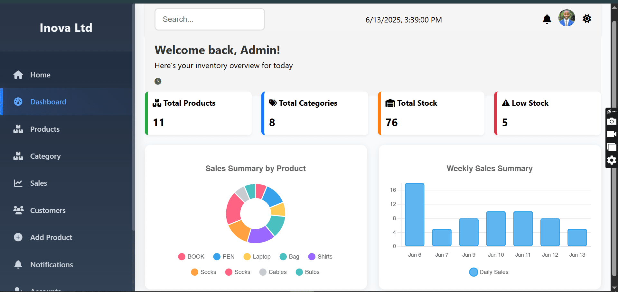The image size is (618, 292).
Task: Toggle Daily Sales legend in weekly chart
Action: (x=489, y=272)
